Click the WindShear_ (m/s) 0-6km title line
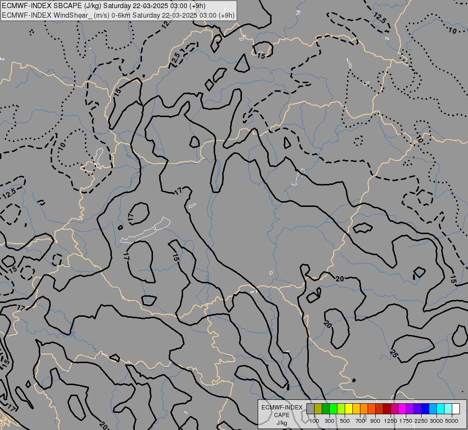Viewport: 468px width, 430px height. 118,15
